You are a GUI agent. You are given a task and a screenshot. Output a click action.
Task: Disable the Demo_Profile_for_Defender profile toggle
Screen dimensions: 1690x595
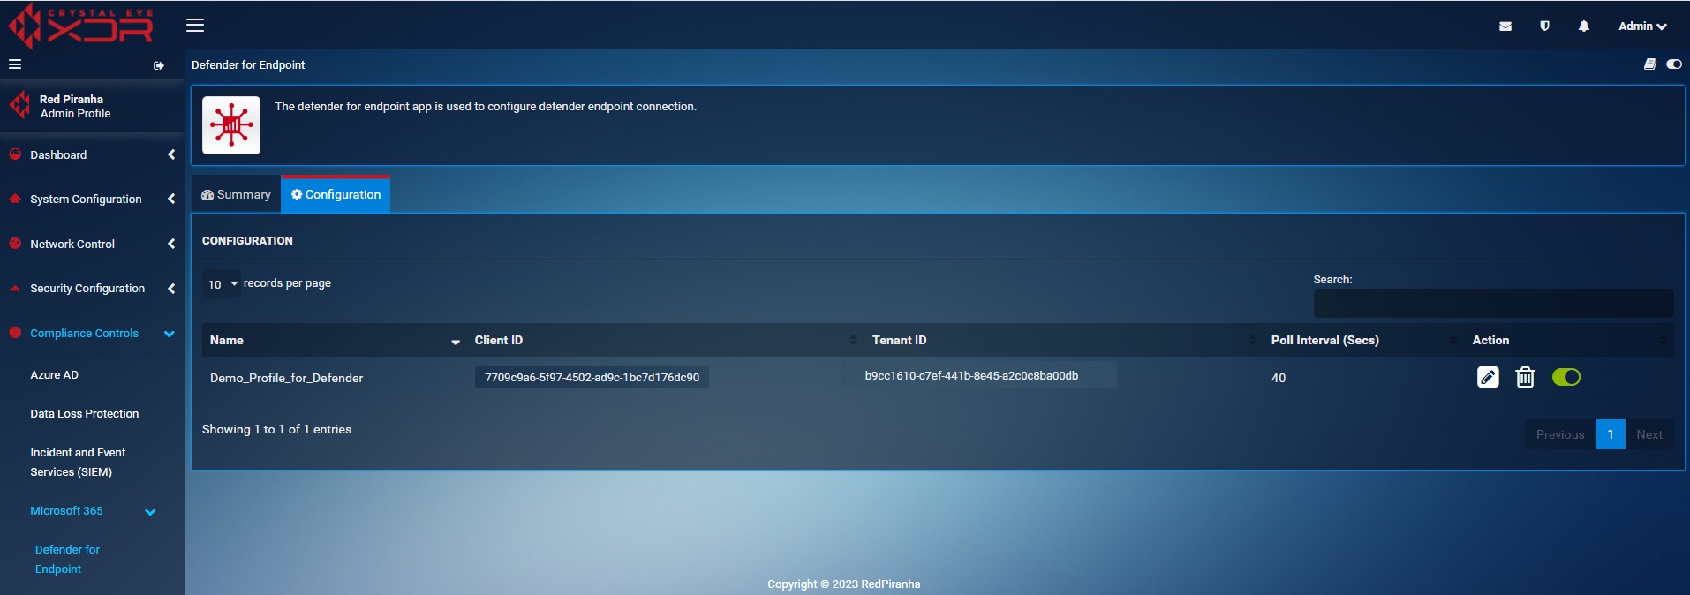click(x=1566, y=378)
